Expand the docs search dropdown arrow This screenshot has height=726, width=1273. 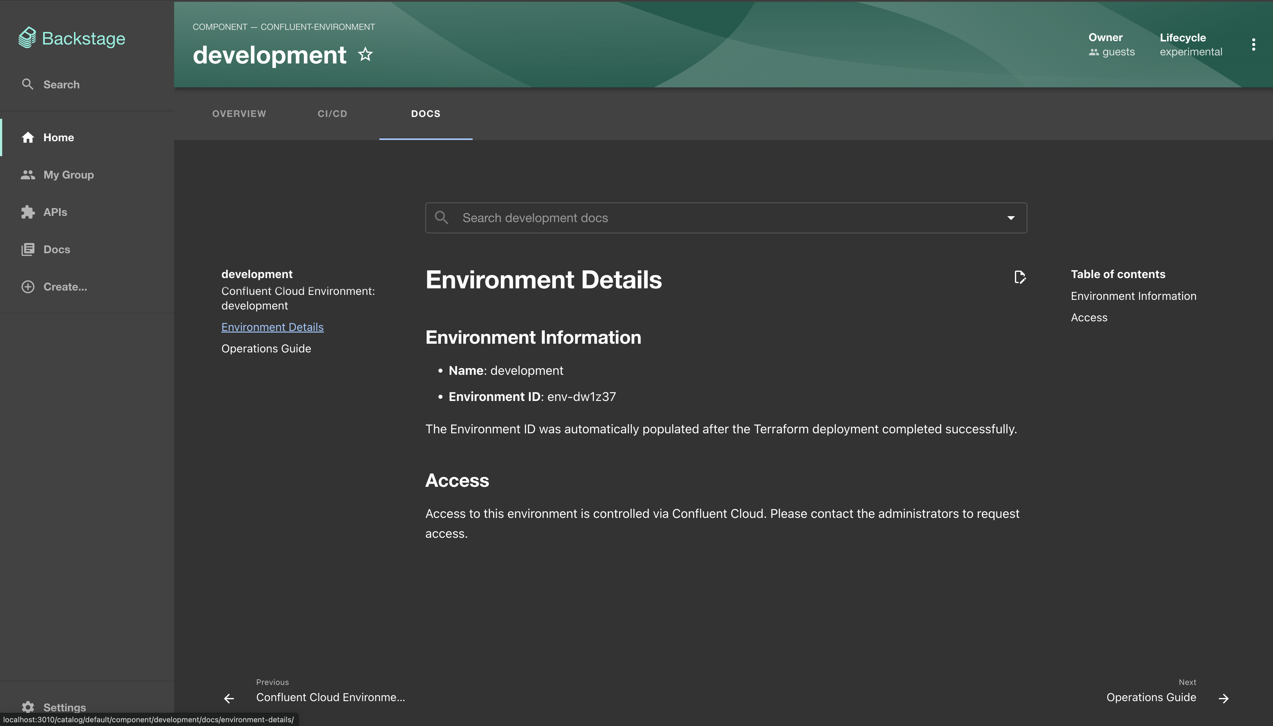coord(1011,218)
